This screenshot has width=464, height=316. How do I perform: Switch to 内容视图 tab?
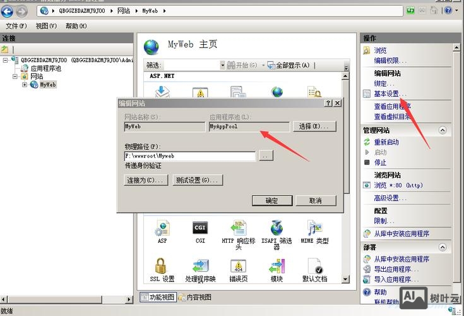[x=195, y=297]
